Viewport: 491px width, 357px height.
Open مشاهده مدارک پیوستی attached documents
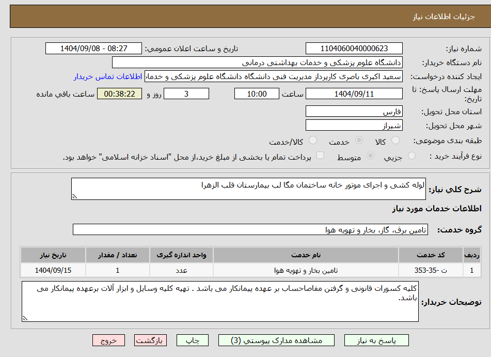[277, 340]
